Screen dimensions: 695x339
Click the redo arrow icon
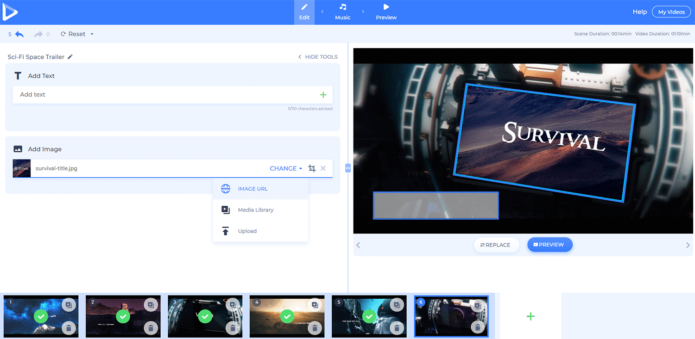click(38, 34)
